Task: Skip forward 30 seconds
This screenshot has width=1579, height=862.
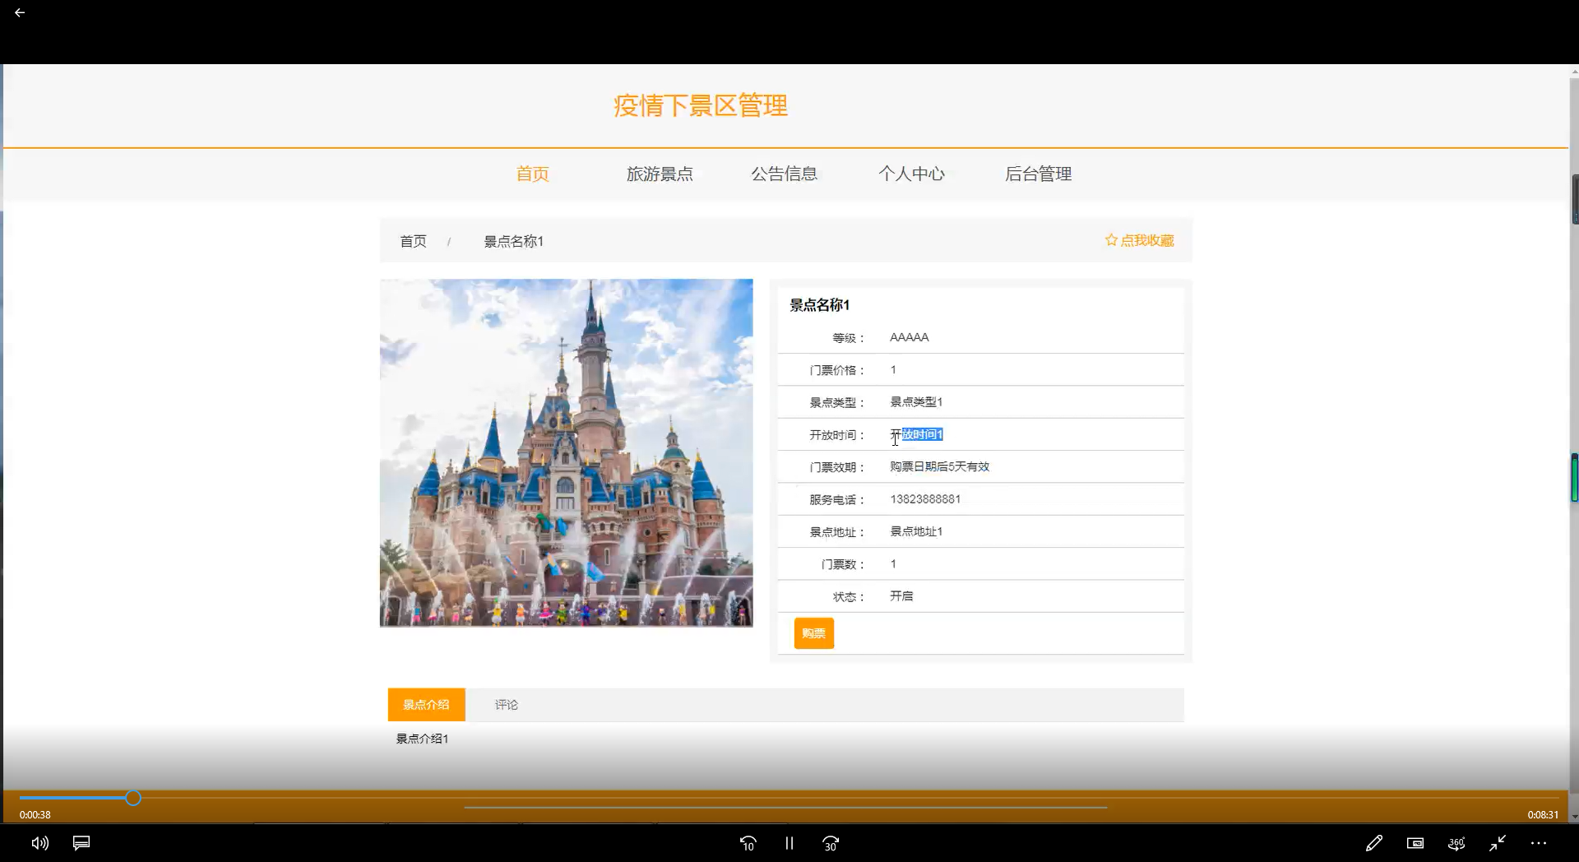Action: 831,843
